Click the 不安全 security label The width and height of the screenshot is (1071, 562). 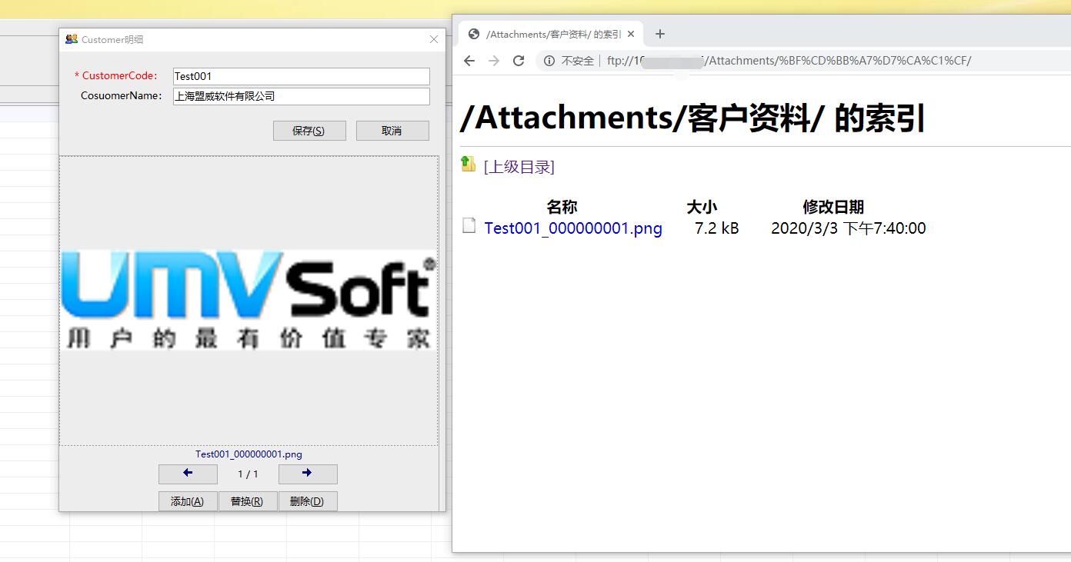coord(578,61)
